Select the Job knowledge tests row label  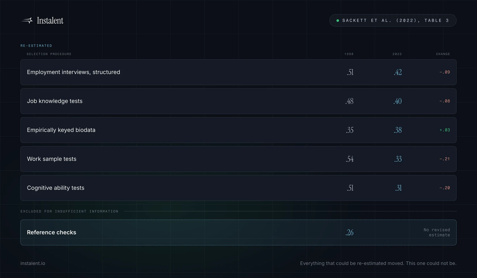click(x=55, y=101)
